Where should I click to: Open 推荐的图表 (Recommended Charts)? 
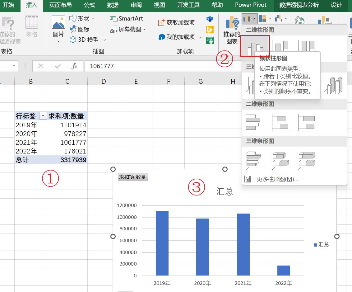pos(232,30)
